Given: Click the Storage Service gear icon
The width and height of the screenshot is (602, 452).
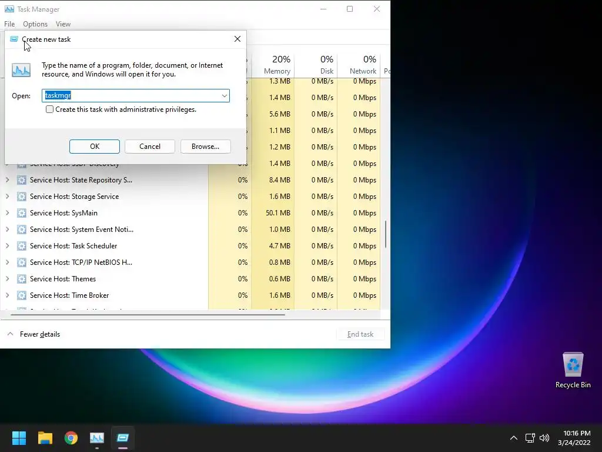Looking at the screenshot, I should pyautogui.click(x=22, y=197).
